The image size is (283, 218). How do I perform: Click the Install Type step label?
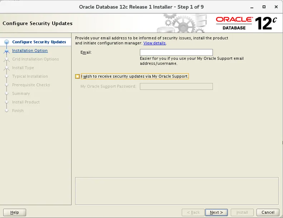23,68
